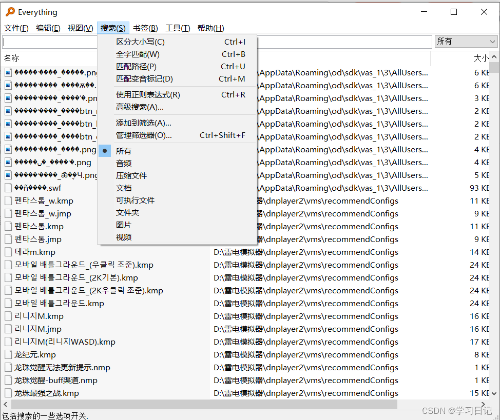Click file icon of 펜타스톰.kmp

point(8,226)
